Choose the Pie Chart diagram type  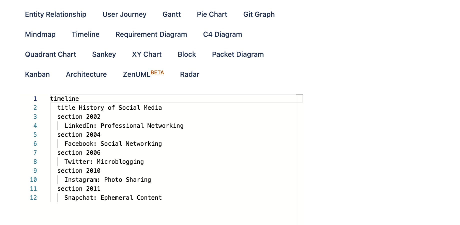point(212,14)
